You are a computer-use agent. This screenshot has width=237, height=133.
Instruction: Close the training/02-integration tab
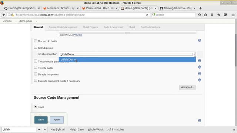point(39,8)
